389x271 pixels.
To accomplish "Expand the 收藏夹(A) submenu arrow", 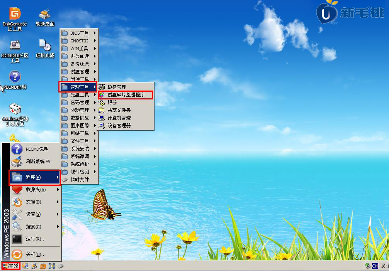I will coord(58,190).
